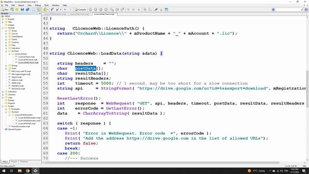309x174 pixels.
Task: Expand the Controls folder node
Action: click(x=6, y=42)
